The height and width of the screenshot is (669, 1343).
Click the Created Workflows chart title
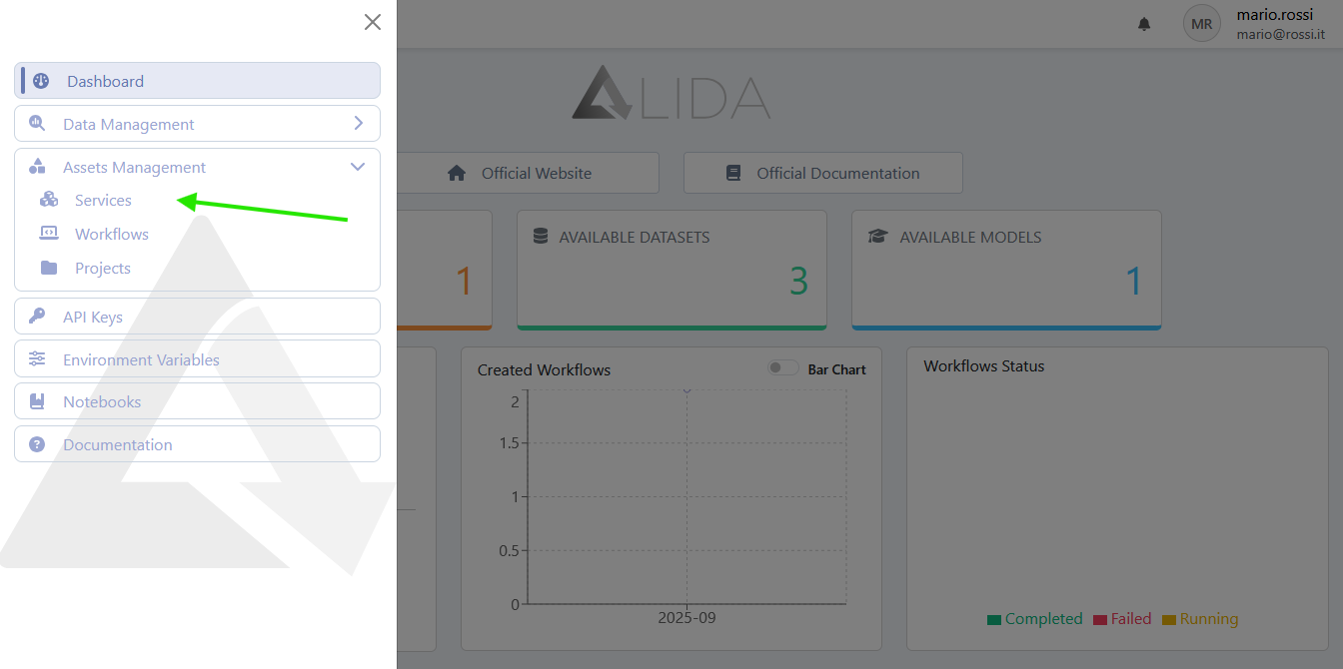(x=544, y=369)
